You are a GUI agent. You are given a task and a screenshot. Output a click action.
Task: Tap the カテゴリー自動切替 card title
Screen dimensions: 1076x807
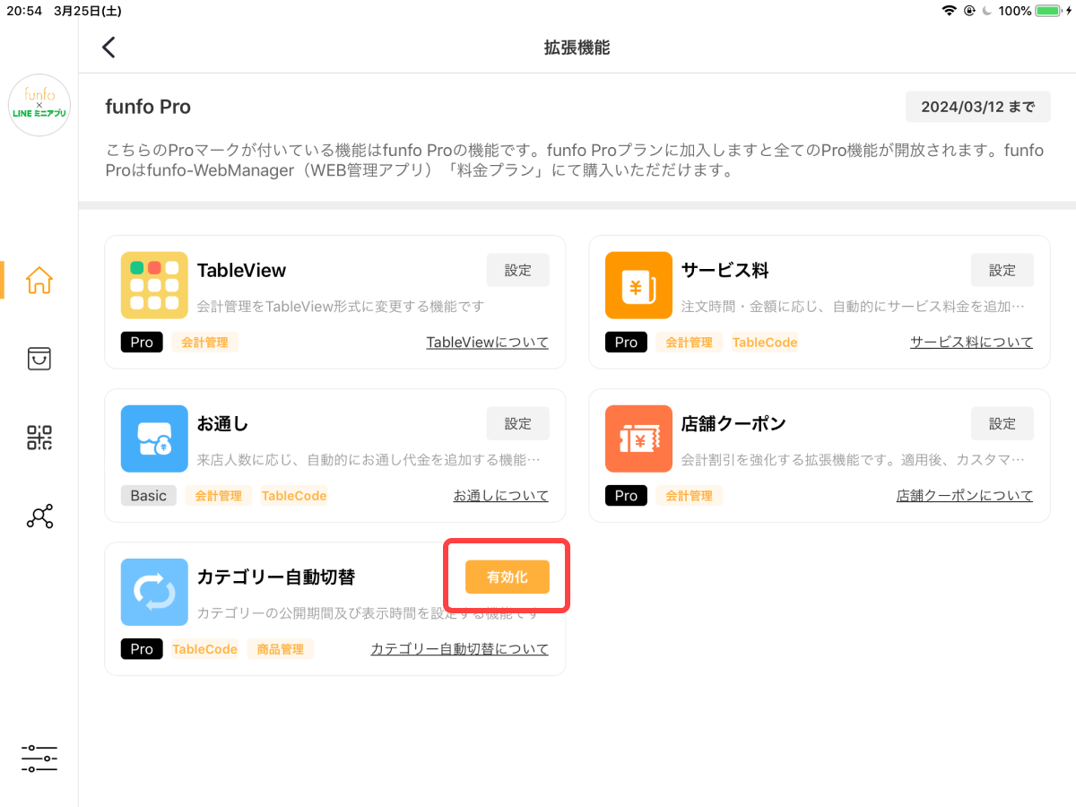click(276, 577)
